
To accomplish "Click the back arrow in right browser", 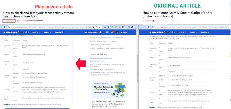I will (x=141, y=27).
